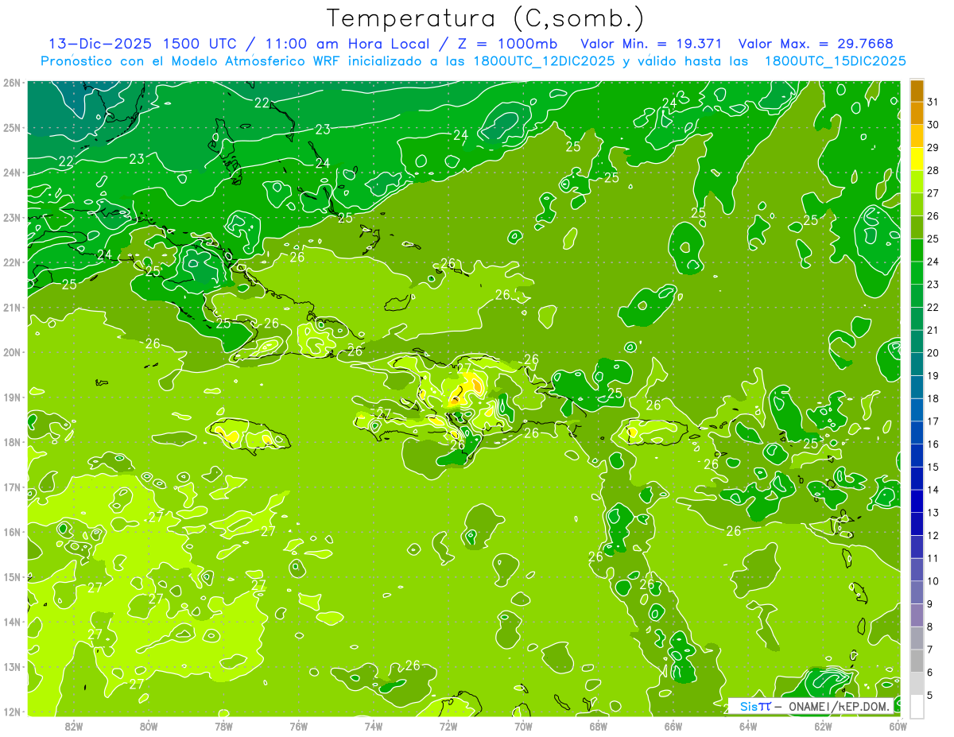954x737 pixels.
Task: Click the 20N latitude axis label
Action: coord(12,352)
